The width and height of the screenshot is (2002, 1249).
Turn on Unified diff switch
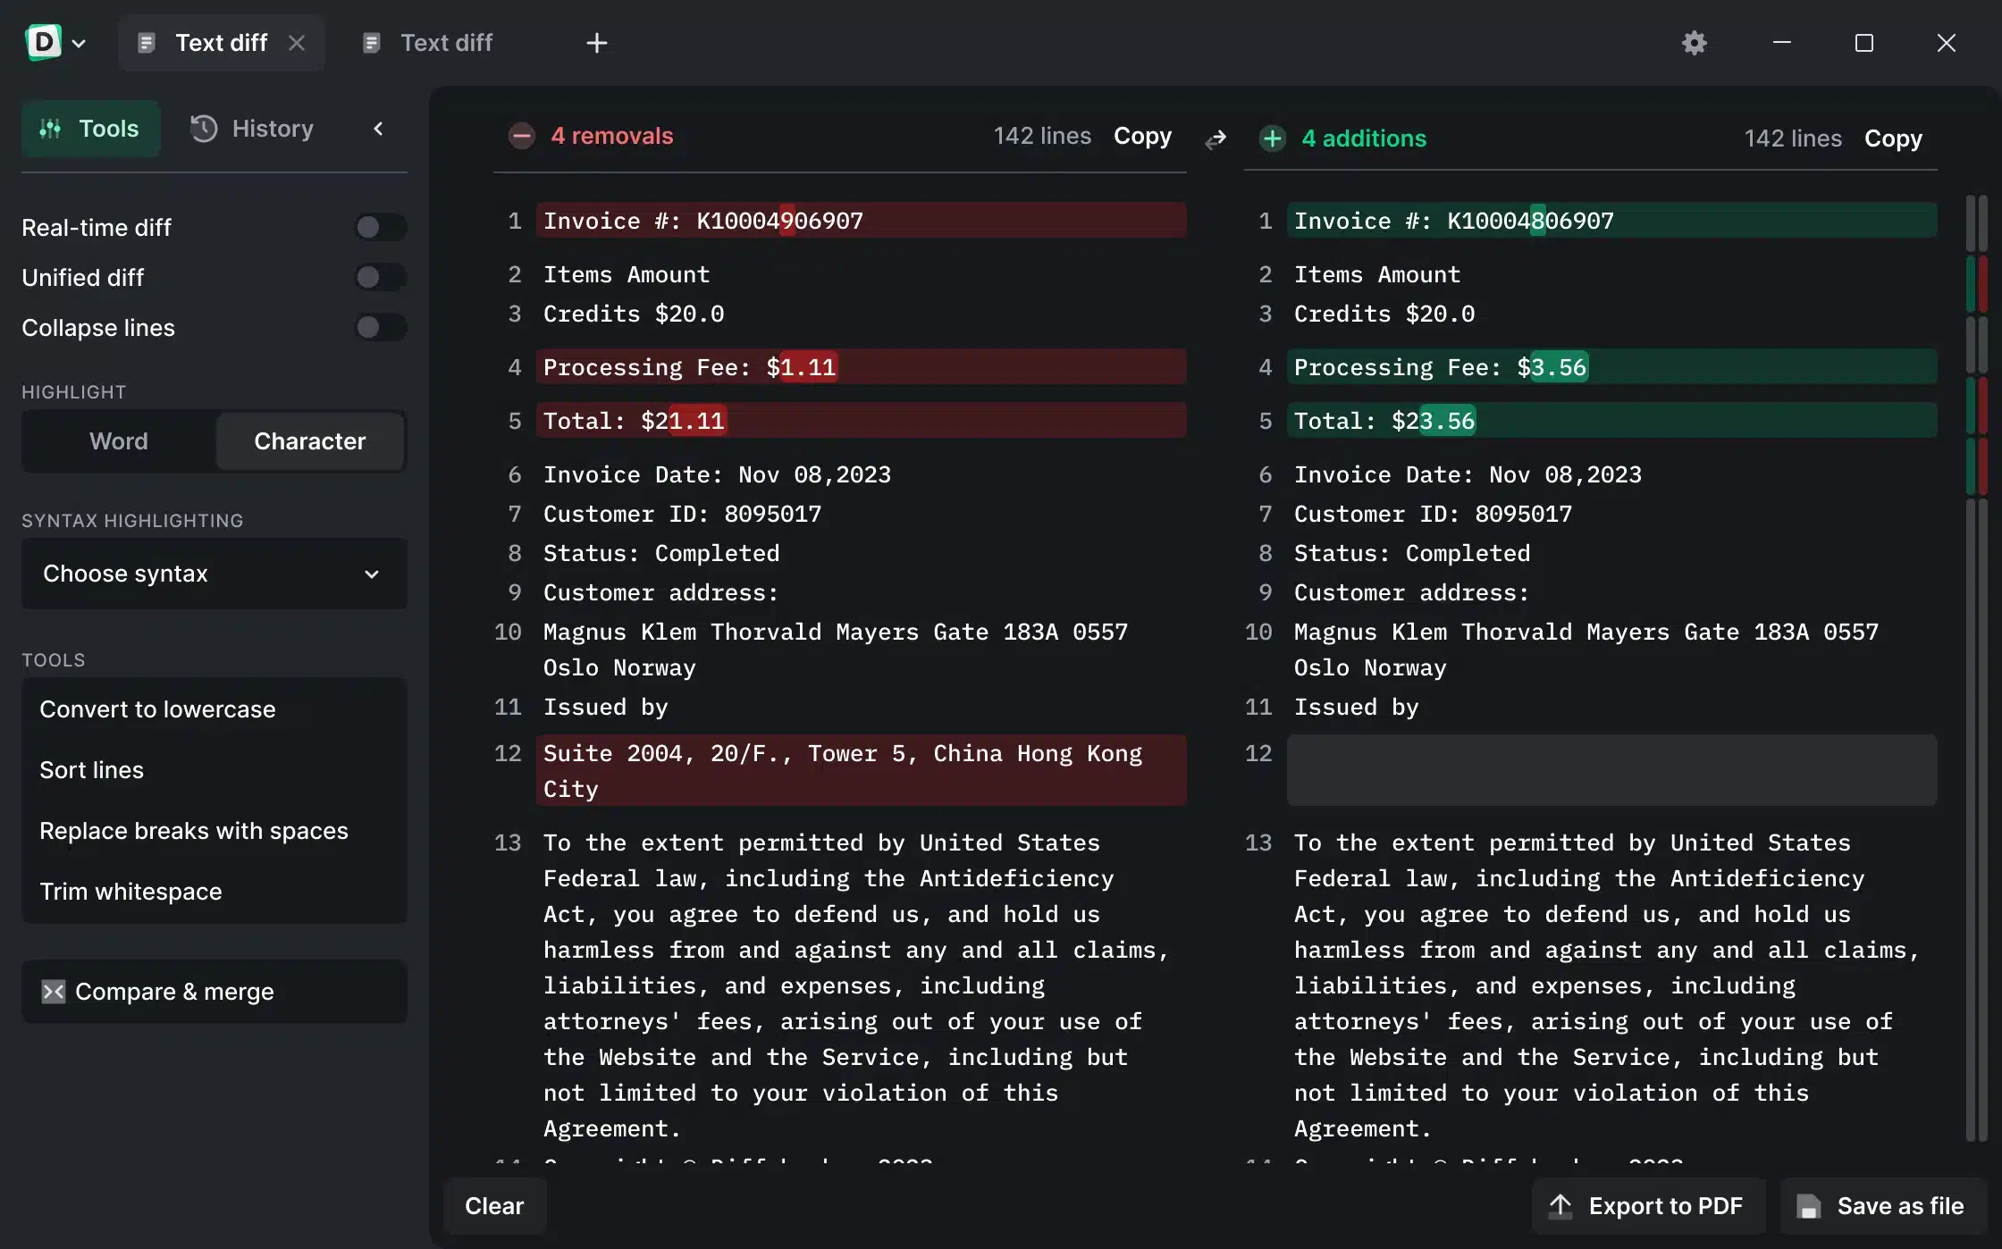click(x=380, y=277)
